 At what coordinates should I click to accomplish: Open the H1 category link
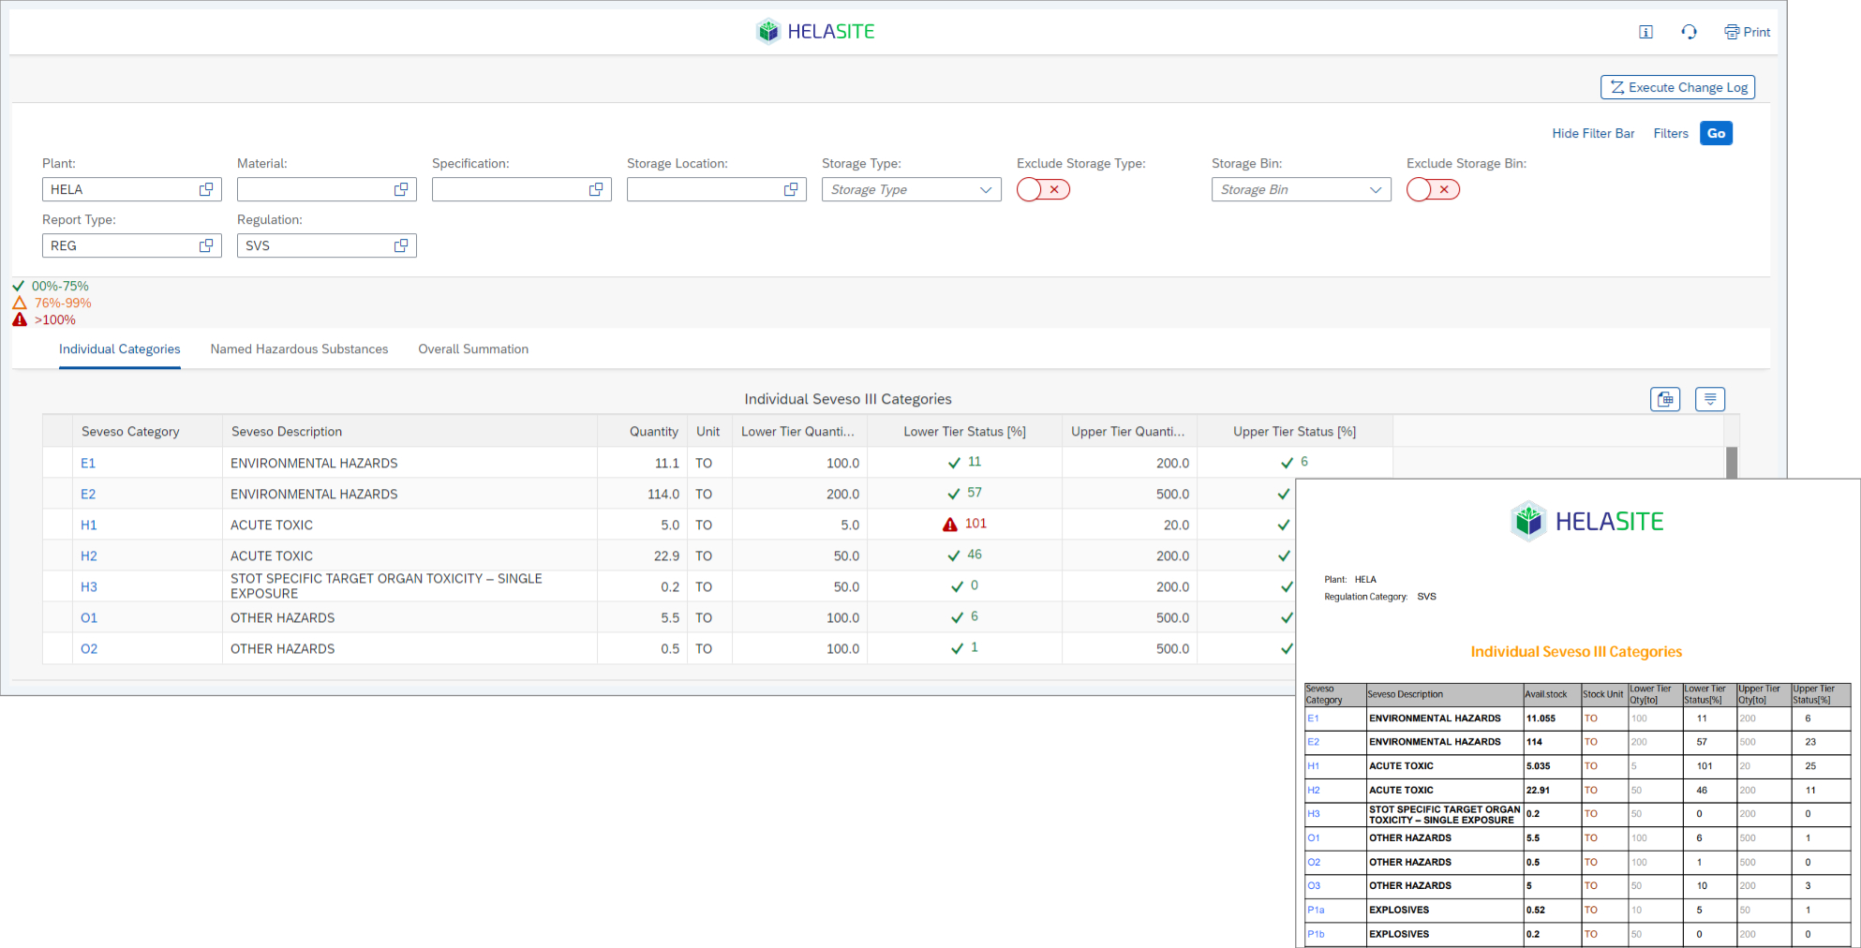pos(88,525)
